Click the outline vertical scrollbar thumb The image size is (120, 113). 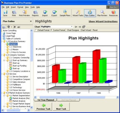coord(31,47)
